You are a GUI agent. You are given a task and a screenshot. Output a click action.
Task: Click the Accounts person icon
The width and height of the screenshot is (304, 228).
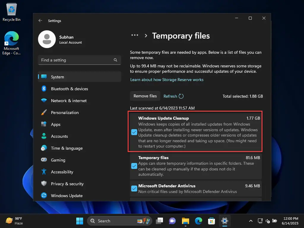44,136
